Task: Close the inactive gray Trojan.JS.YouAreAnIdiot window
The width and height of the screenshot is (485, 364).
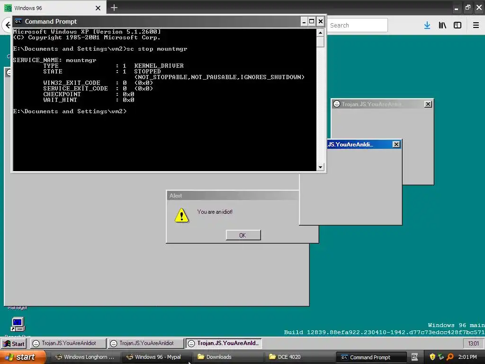Action: 428,104
